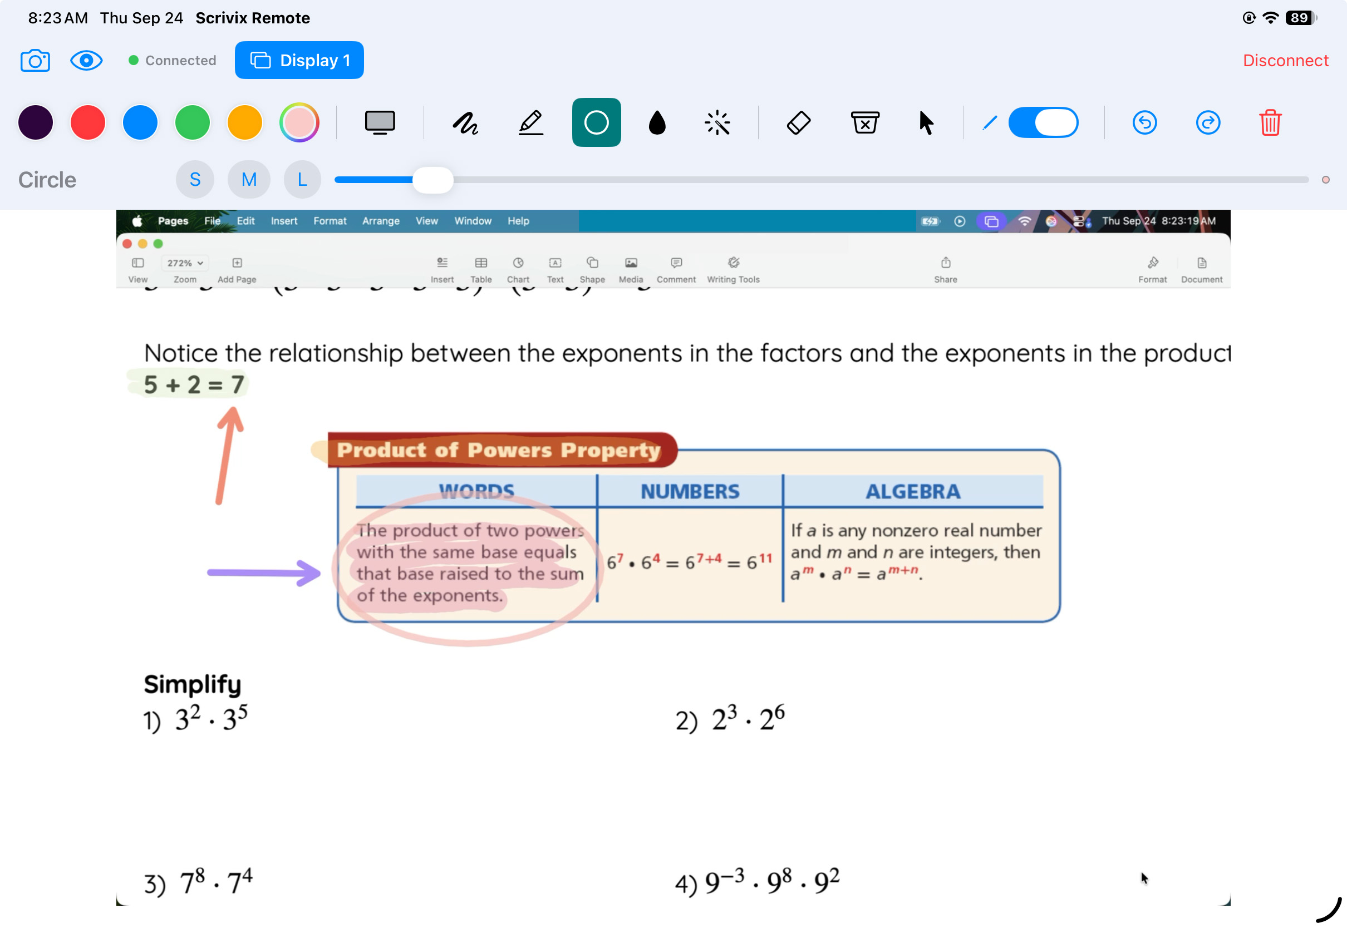Select the highlighter pencil tool
Viewport: 1347px width, 928px height.
click(530, 123)
